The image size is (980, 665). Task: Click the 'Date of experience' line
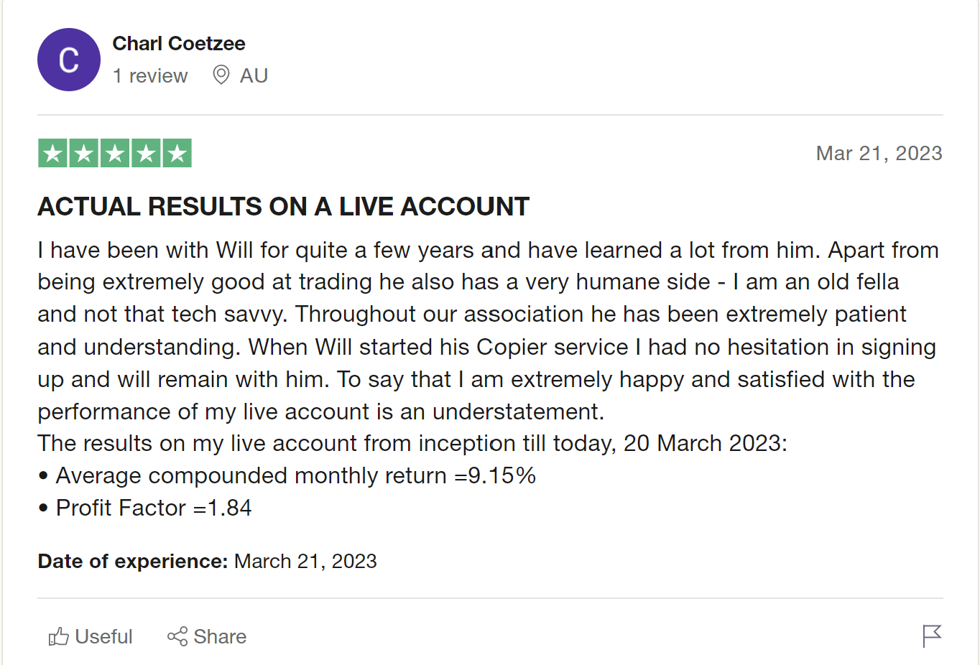pyautogui.click(x=207, y=561)
